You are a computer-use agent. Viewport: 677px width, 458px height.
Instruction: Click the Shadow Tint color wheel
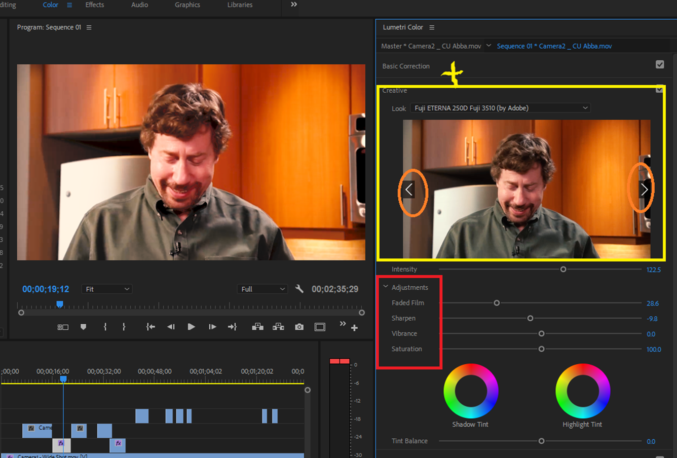coord(471,391)
